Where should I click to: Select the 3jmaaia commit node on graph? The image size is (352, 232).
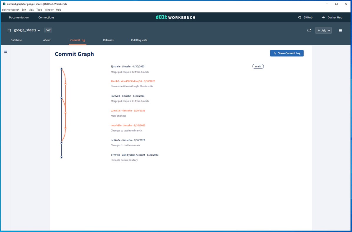pos(61,69)
